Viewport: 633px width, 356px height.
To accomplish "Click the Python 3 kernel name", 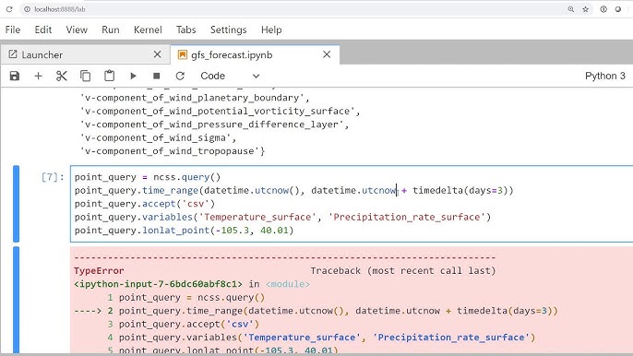I will click(604, 76).
